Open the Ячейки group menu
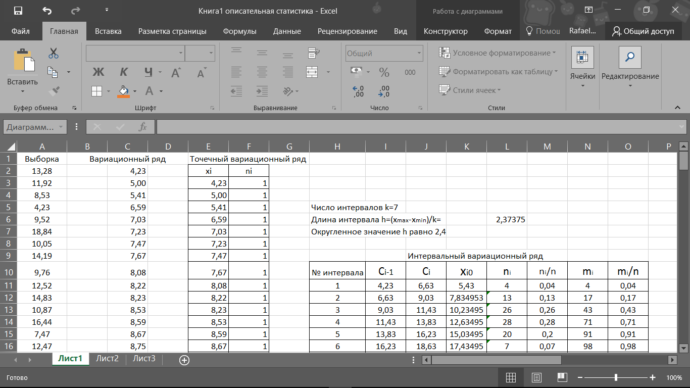Image resolution: width=690 pixels, height=388 pixels. 582,68
